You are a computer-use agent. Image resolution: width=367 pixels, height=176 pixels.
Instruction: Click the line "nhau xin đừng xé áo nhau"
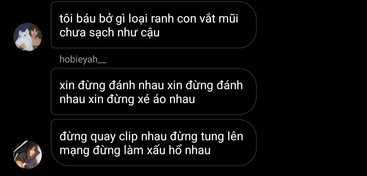pos(127,100)
